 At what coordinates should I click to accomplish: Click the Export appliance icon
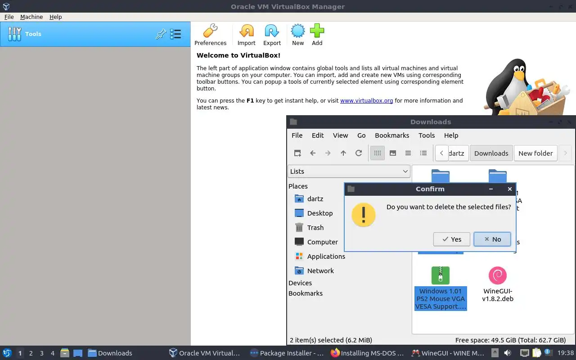point(272,35)
